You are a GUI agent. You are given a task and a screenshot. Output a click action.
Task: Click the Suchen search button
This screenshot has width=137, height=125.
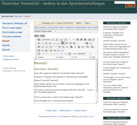130,6
